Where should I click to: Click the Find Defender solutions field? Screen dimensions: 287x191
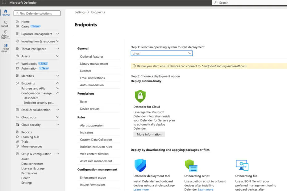pyautogui.click(x=37, y=13)
